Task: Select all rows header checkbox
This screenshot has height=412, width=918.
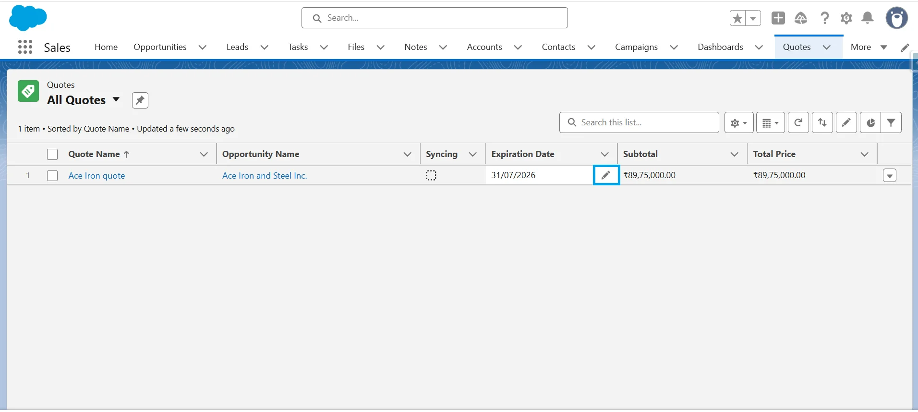Action: (x=52, y=154)
